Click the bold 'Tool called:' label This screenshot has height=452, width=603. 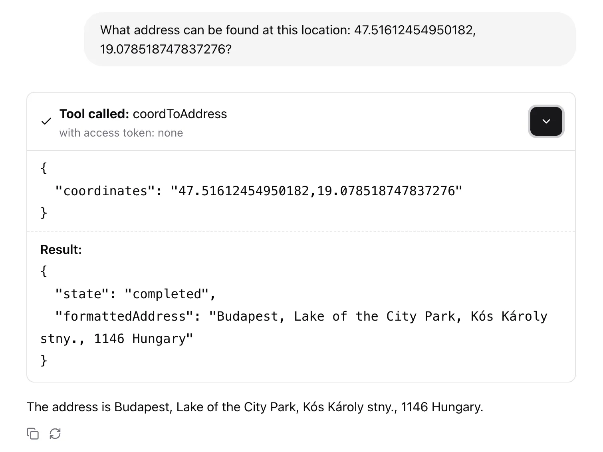(94, 114)
